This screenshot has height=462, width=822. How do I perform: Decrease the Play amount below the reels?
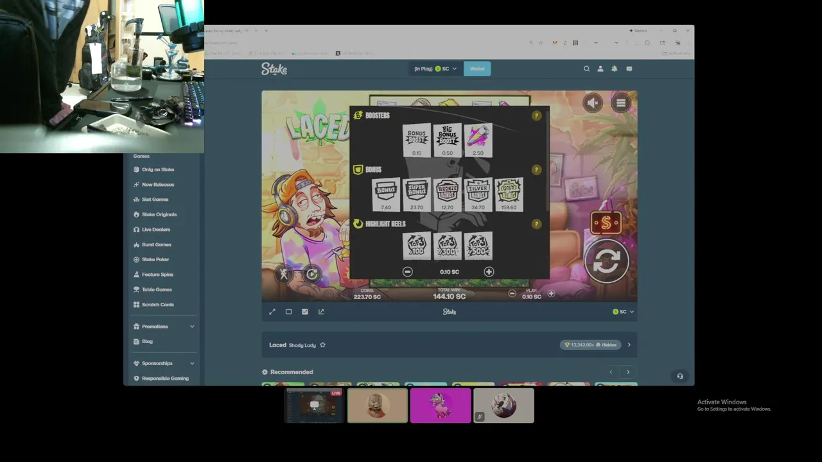[x=512, y=294]
